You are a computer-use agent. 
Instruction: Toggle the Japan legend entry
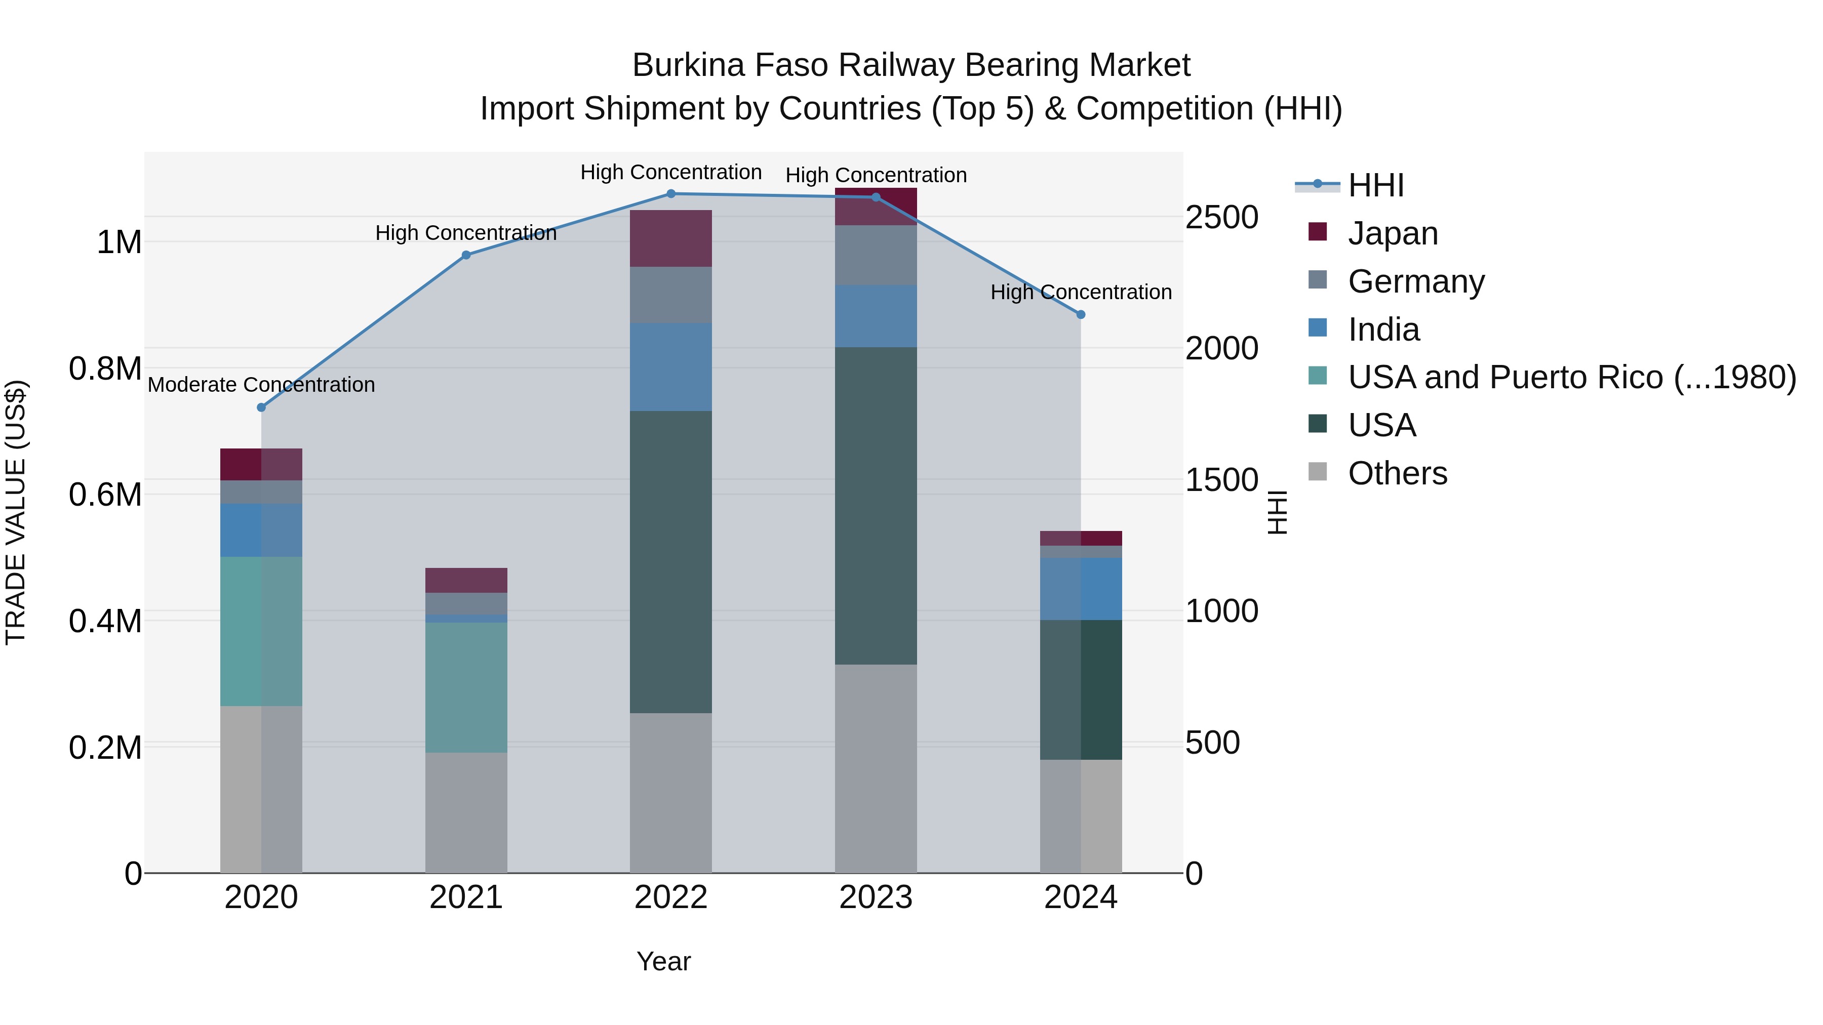click(x=1373, y=233)
